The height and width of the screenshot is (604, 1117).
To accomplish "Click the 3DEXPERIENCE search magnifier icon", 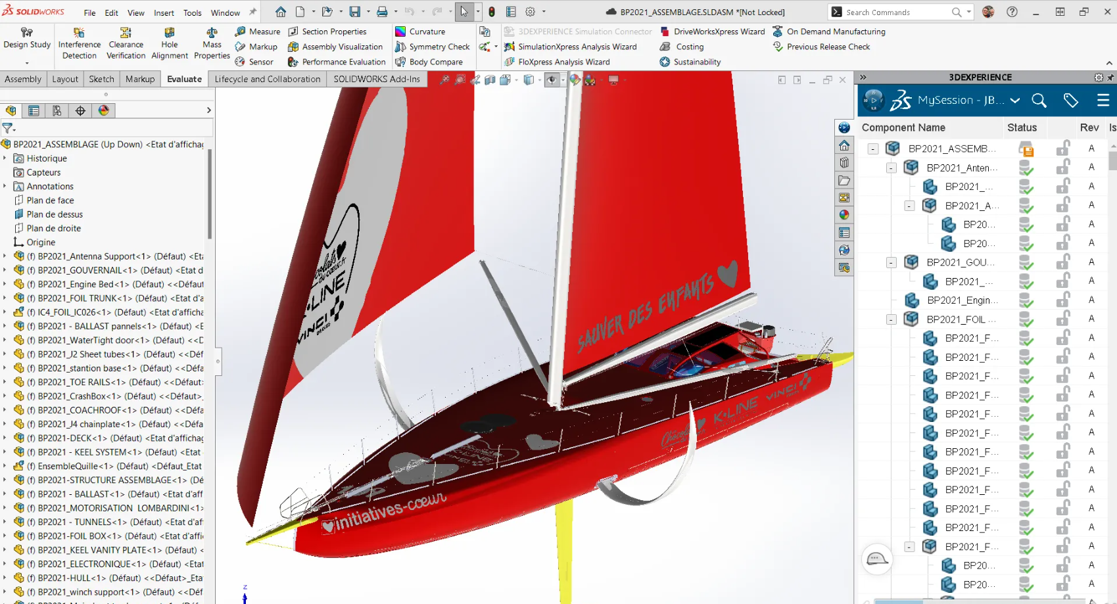I will (1039, 101).
